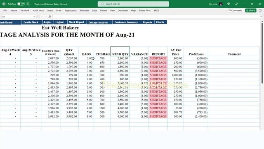The image size is (264, 149).
Task: Switch to the Insert ribbon tab
Action: pos(50,10)
